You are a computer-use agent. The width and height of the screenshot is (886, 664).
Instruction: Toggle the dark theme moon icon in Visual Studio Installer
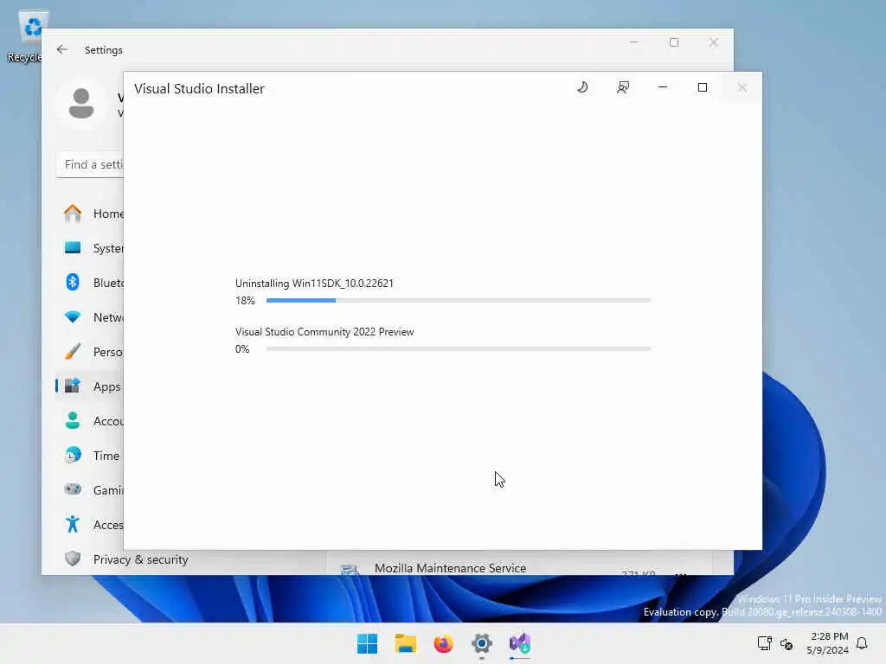pyautogui.click(x=582, y=87)
